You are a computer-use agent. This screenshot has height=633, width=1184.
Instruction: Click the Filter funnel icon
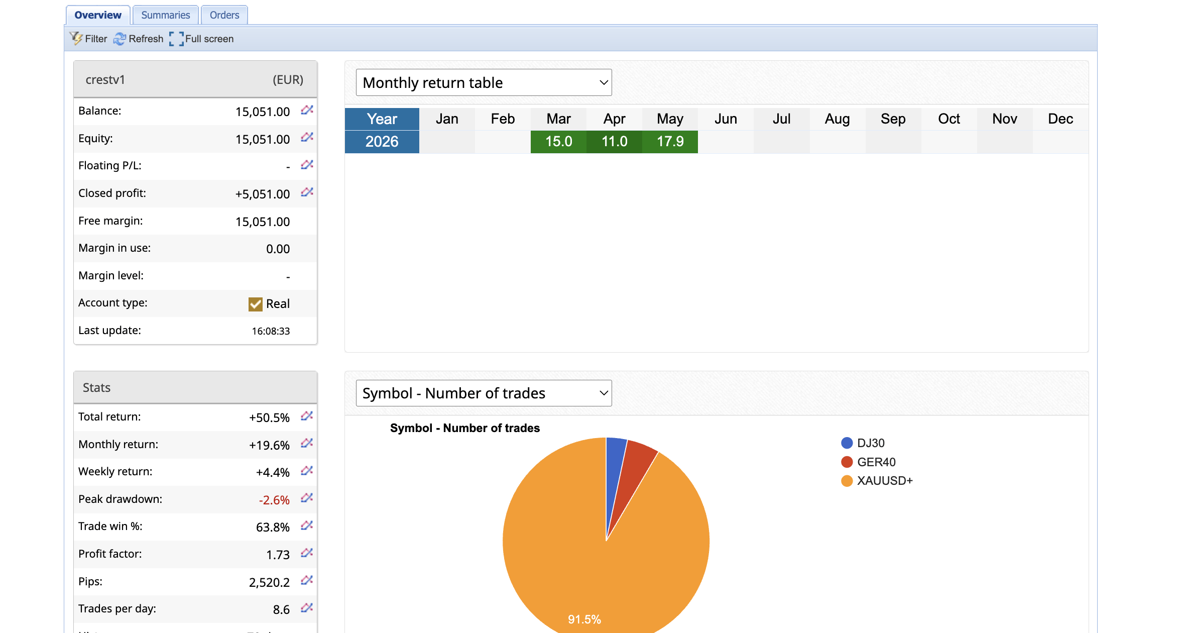pos(76,39)
